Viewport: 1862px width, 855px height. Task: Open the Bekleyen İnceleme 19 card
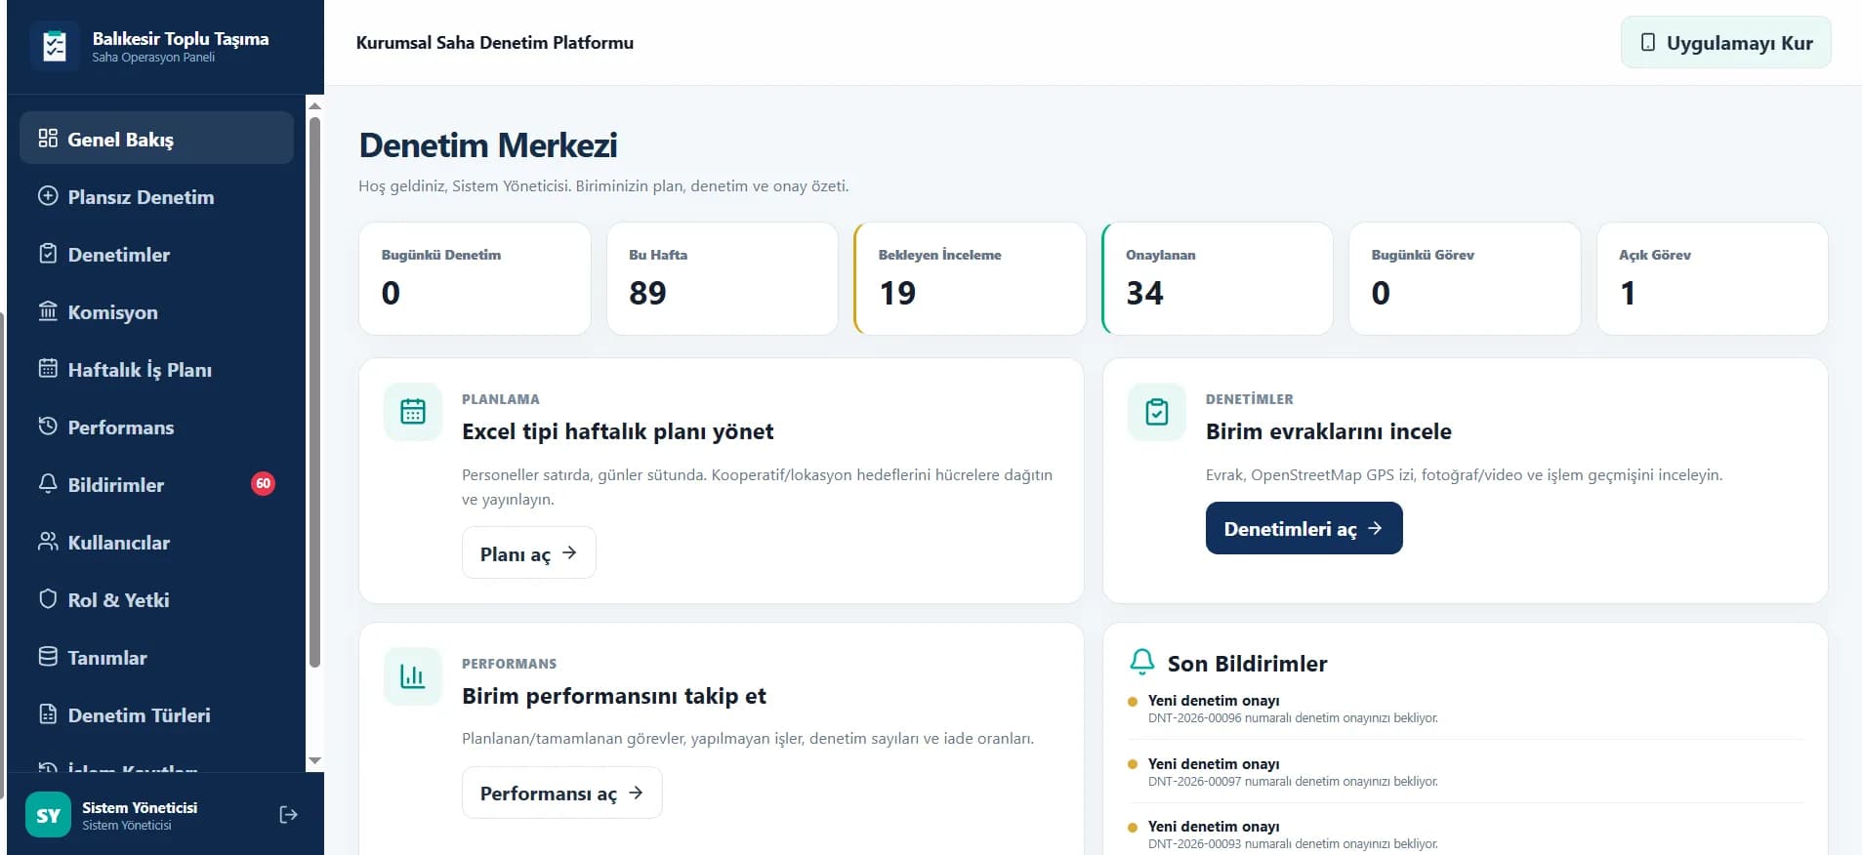point(970,278)
